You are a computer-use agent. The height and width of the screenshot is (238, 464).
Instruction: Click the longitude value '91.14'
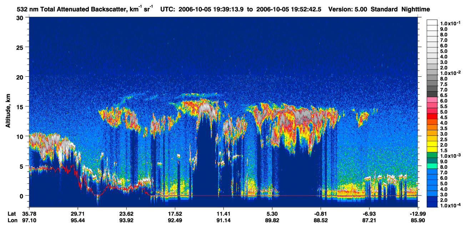(223, 221)
